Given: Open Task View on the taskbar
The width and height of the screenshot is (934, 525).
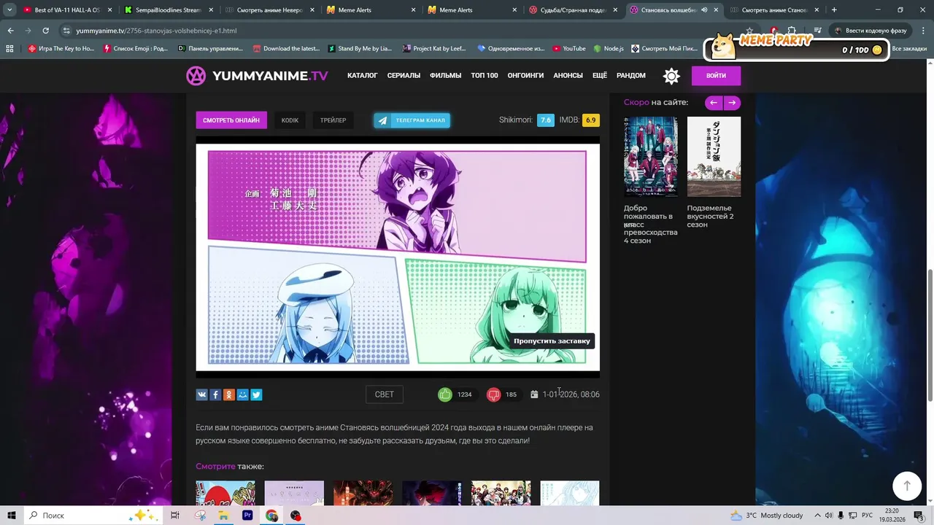Looking at the screenshot, I should (x=175, y=516).
